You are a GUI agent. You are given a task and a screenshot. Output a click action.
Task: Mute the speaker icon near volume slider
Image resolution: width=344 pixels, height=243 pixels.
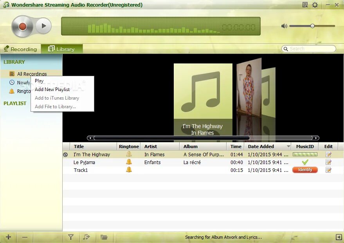coord(284,26)
